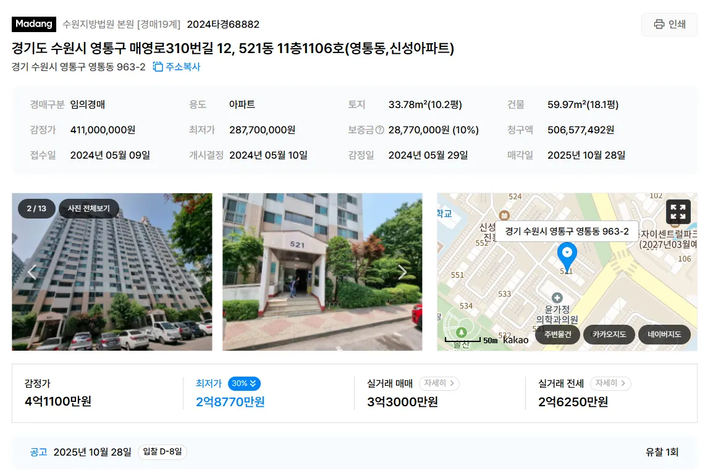Expand the 30% 최저가 dropdown badge
The image size is (705, 476).
(x=244, y=383)
